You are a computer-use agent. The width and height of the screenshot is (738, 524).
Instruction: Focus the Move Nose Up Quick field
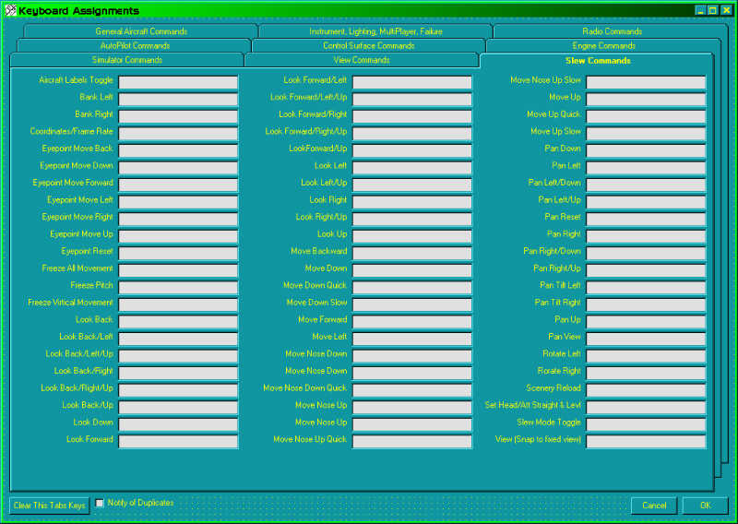point(411,441)
